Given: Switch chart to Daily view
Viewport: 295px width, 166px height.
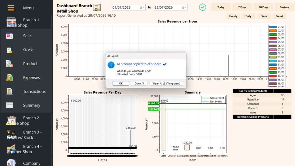Looking at the screenshot, I should tap(248, 16).
